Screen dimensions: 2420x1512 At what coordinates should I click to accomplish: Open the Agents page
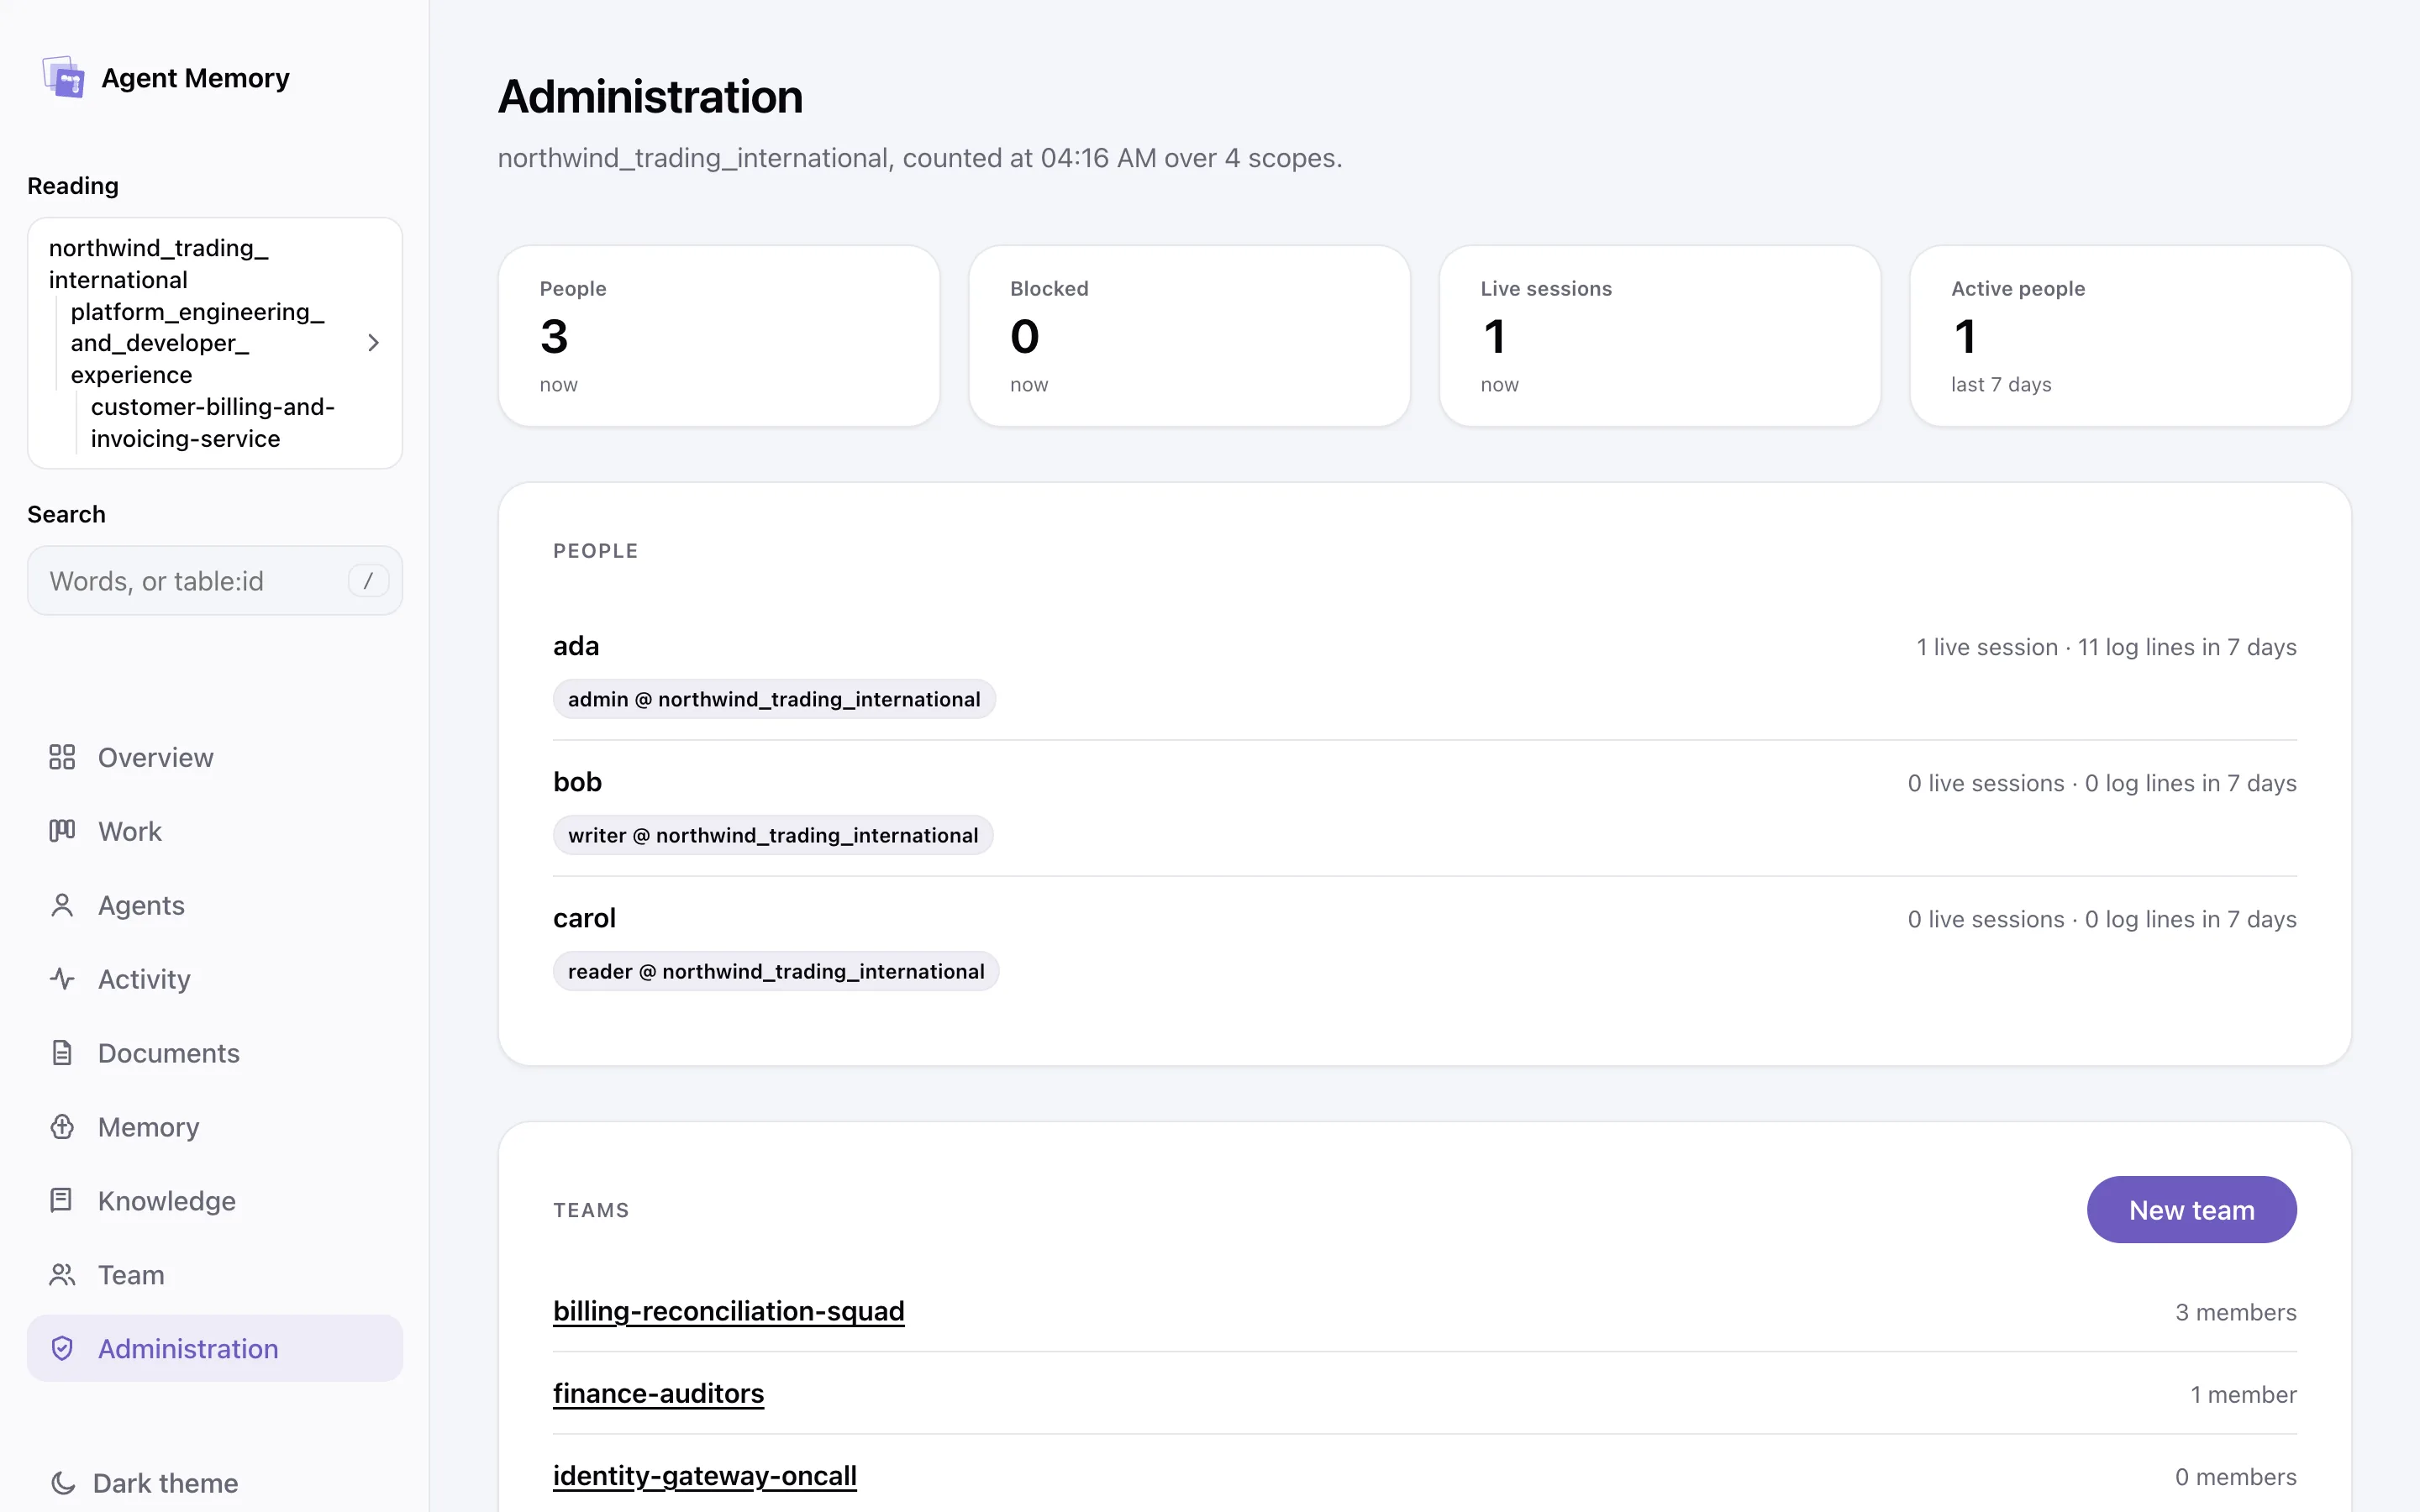tap(215, 905)
